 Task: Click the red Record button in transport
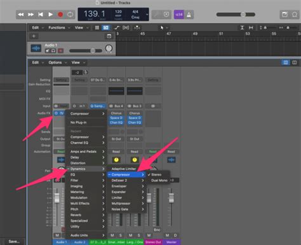coord(60,15)
